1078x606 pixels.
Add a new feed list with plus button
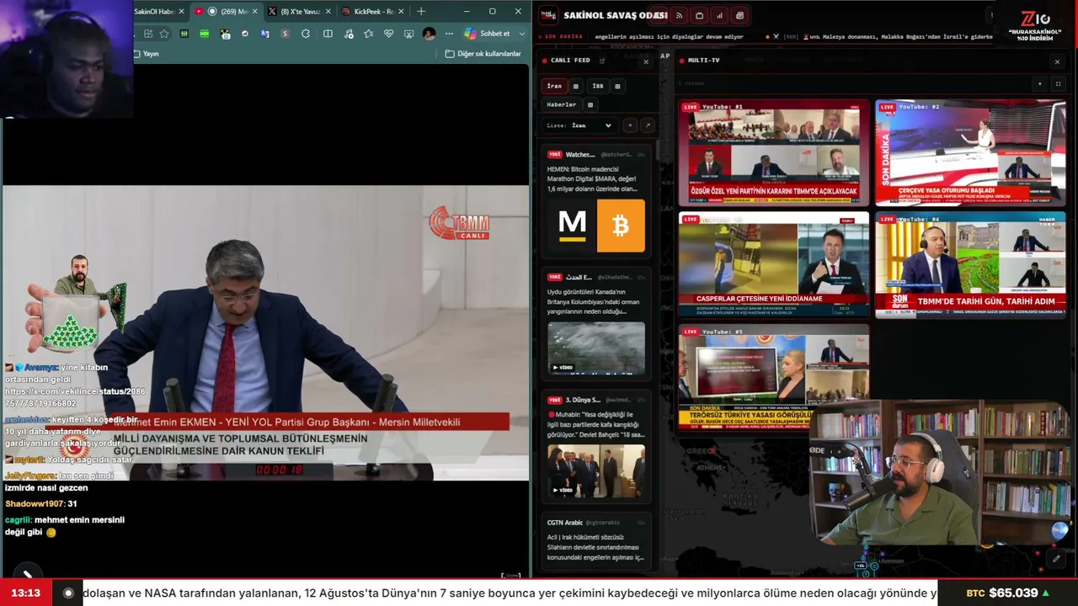pos(629,125)
